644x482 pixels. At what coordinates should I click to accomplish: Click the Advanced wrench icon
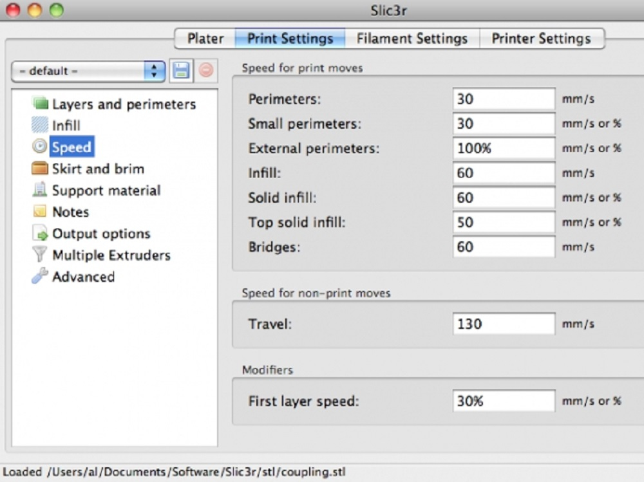[40, 276]
